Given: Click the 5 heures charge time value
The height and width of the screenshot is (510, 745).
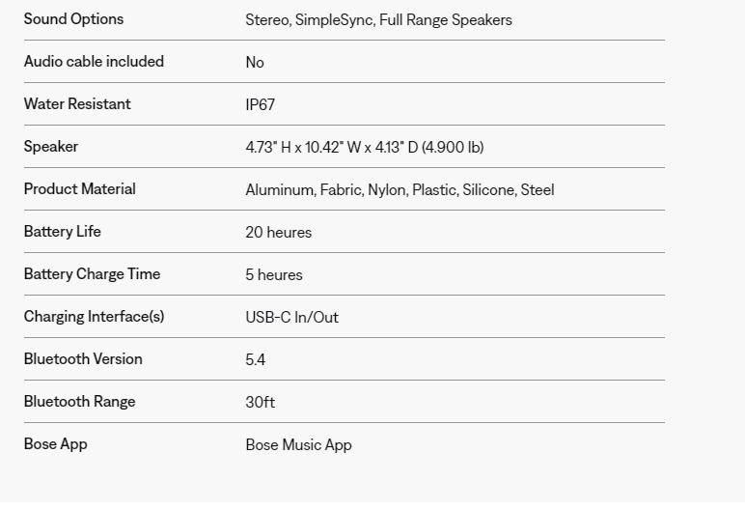Looking at the screenshot, I should pos(273,275).
